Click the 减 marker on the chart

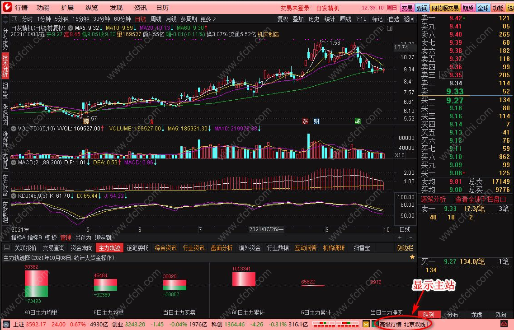coord(358,121)
